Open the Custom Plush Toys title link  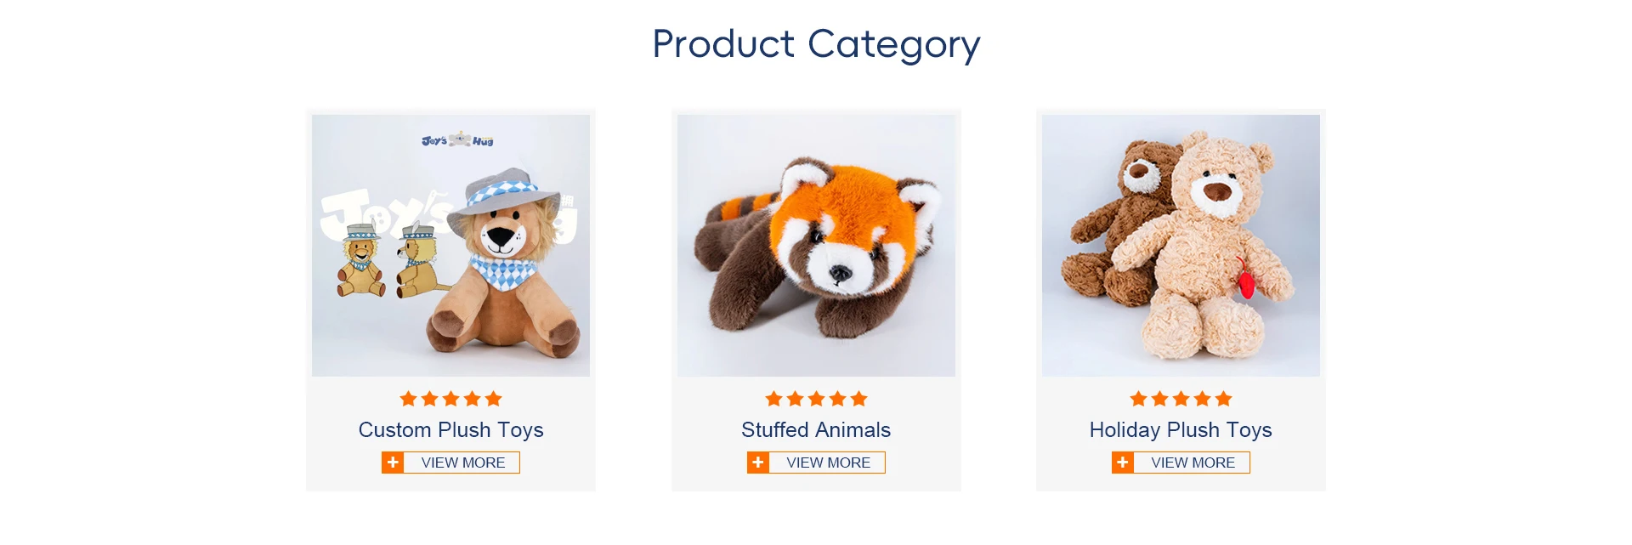[450, 430]
